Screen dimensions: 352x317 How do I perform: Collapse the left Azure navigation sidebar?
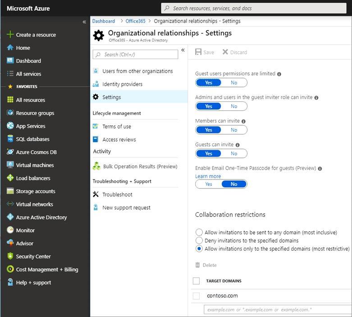click(84, 22)
